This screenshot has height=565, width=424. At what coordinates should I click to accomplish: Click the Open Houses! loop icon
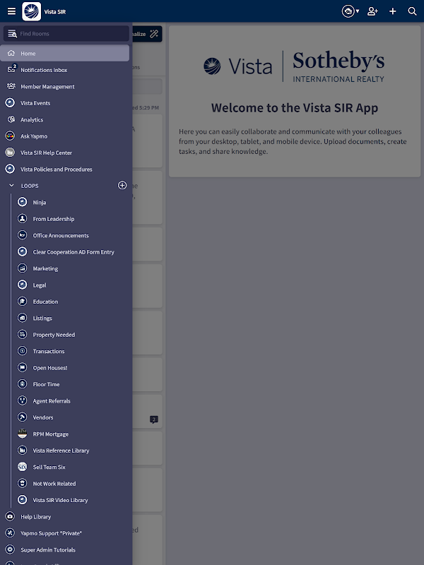click(23, 367)
